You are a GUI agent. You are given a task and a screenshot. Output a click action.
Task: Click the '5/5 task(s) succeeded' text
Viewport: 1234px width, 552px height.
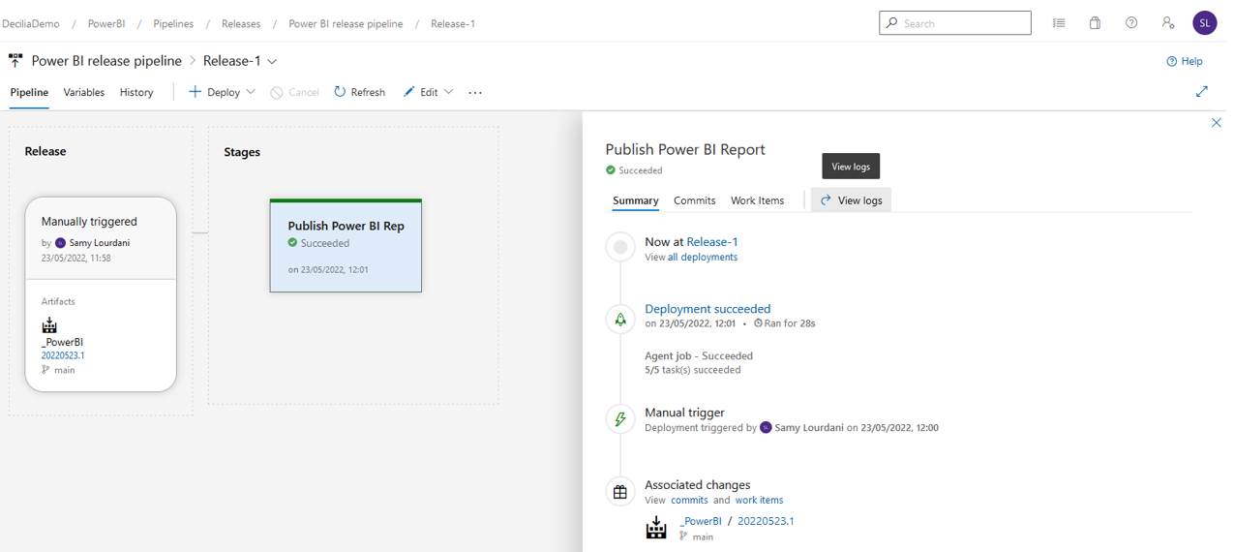tap(693, 370)
